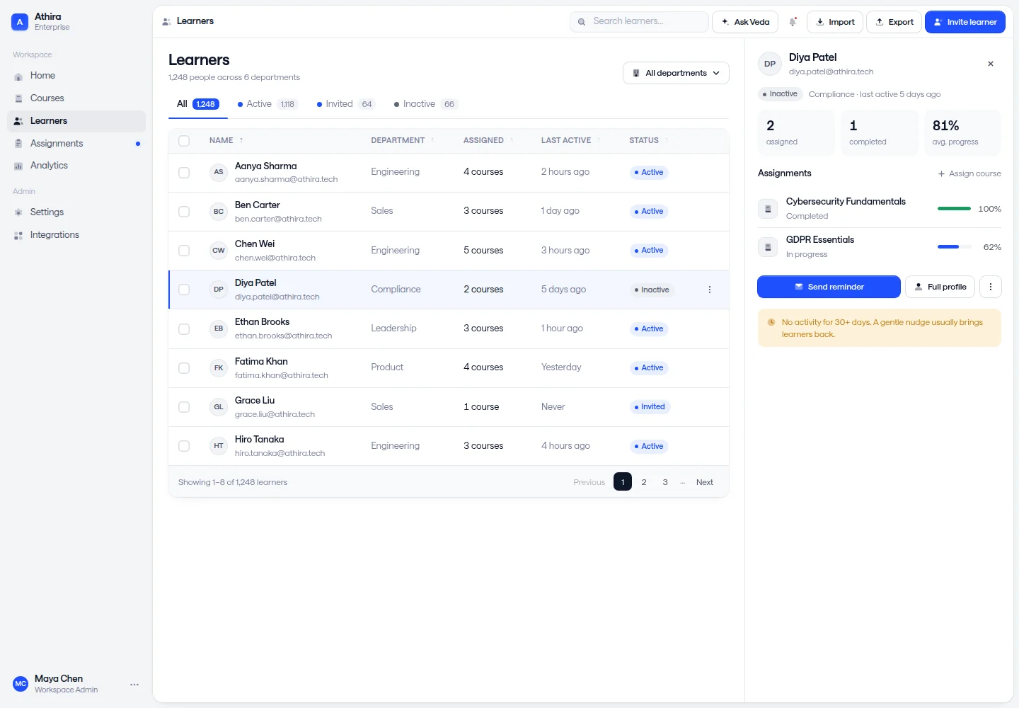Image resolution: width=1019 pixels, height=708 pixels.
Task: Filter by the Inactive tab
Action: pyautogui.click(x=426, y=104)
